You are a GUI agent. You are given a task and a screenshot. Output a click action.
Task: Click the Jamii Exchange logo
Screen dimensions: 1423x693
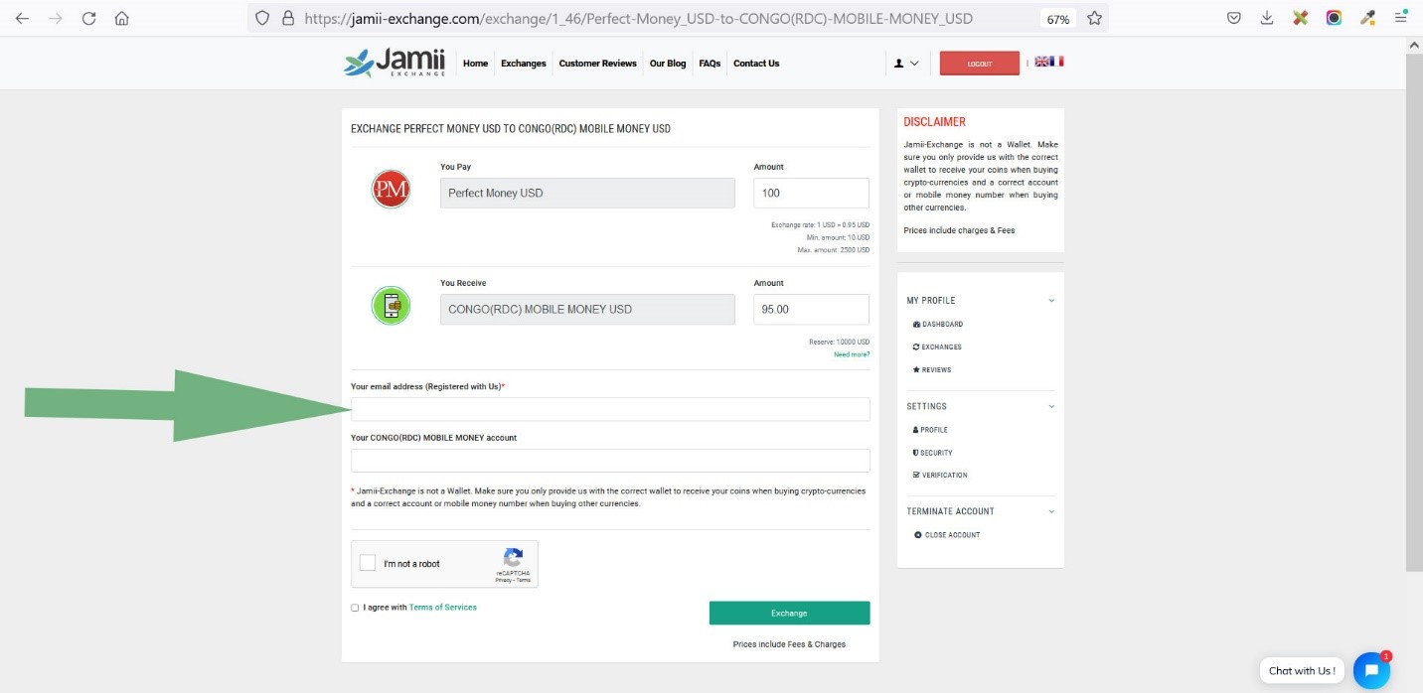point(395,63)
